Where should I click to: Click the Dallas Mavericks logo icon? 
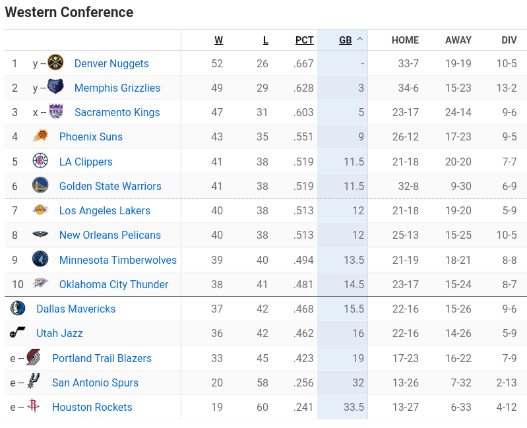pyautogui.click(x=18, y=309)
